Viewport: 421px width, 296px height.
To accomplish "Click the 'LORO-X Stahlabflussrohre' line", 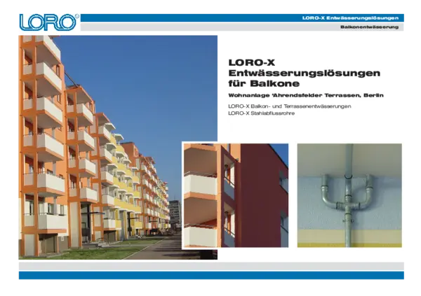I will [261, 113].
